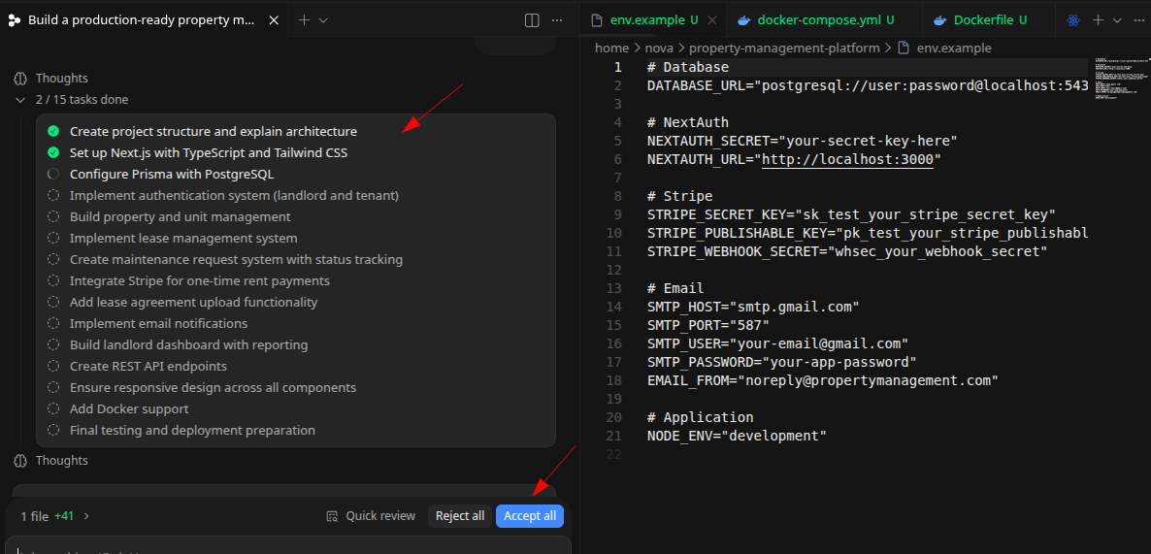Switch to the docker-compose.yml tab

tap(825, 20)
